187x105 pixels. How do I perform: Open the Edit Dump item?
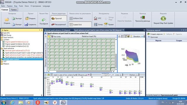(x=7, y=35)
